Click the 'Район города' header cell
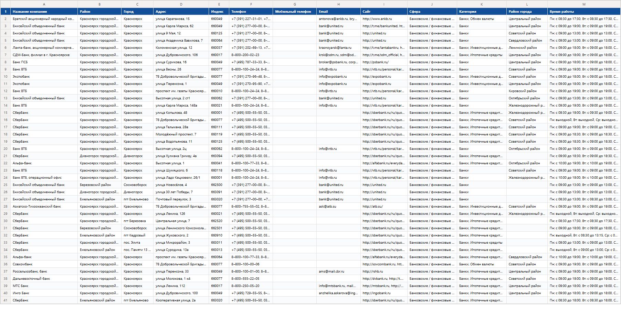 coord(527,12)
